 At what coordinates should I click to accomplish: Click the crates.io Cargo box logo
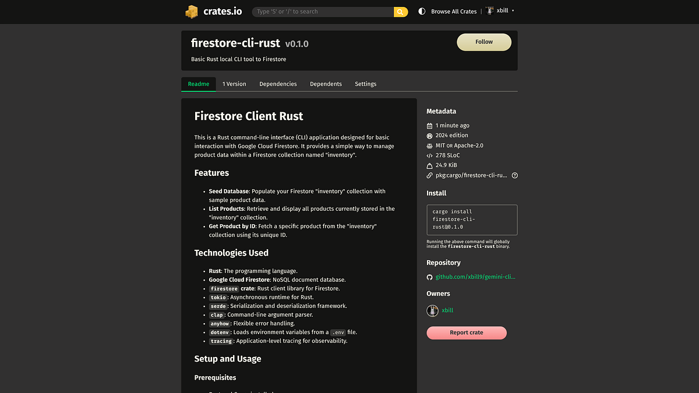[191, 11]
